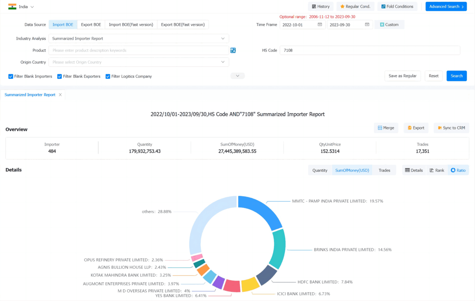Select Import BOE(Fast version) data source
The image size is (475, 301).
[x=131, y=24]
